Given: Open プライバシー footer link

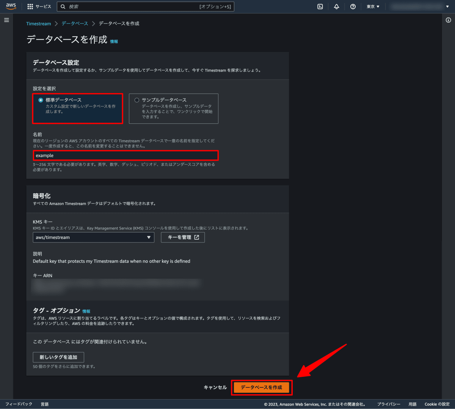Looking at the screenshot, I should pos(389,404).
